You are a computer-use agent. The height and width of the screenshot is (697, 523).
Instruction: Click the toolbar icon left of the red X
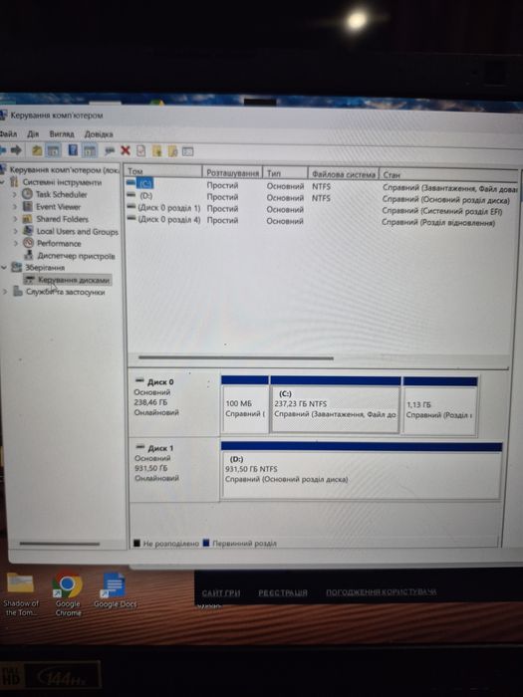click(x=110, y=151)
